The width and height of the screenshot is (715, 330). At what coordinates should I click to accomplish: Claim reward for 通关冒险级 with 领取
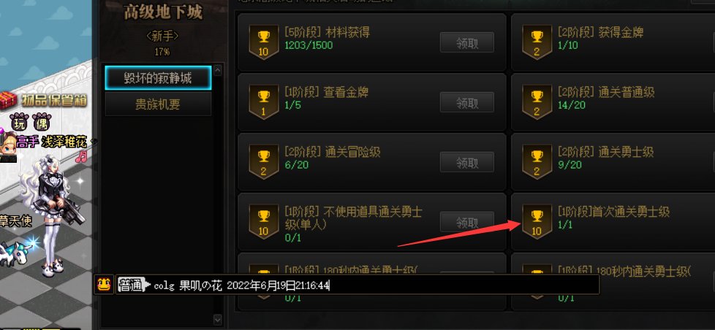coord(467,162)
